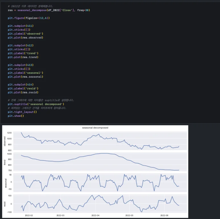Click the plt.subplot(412) line

point(20,45)
